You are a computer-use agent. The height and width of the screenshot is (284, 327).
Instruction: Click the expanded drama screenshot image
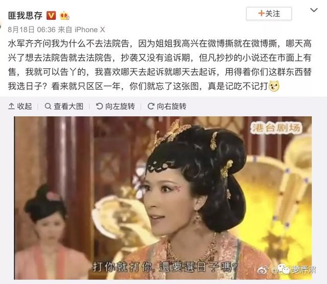point(163,198)
